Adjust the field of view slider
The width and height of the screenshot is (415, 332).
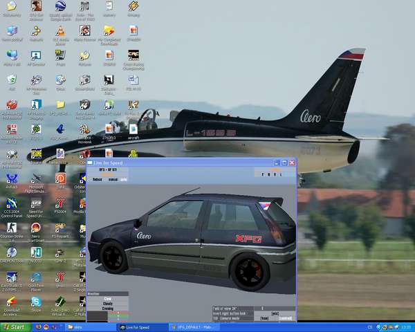coord(275,308)
